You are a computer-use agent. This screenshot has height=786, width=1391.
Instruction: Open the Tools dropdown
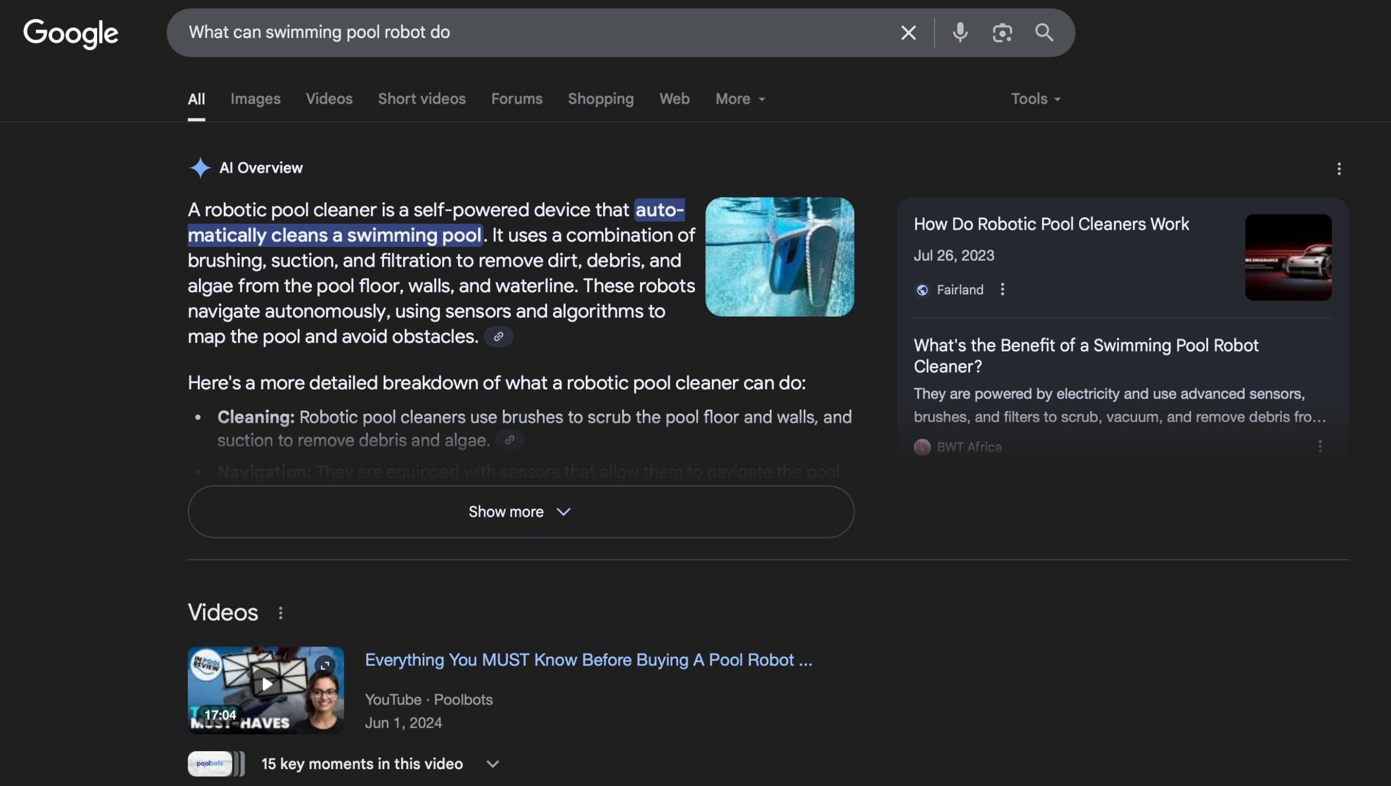pyautogui.click(x=1035, y=99)
